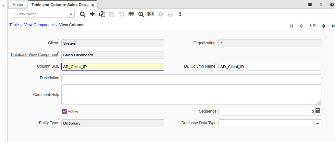Expand the collapsed left sidebar panel
The image size is (335, 142).
pyautogui.click(x=4, y=5)
